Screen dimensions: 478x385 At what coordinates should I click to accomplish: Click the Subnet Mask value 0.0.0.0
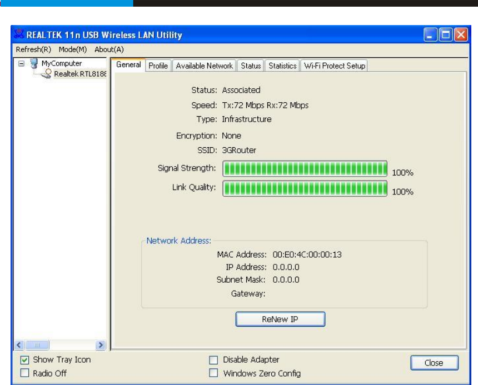pyautogui.click(x=286, y=279)
